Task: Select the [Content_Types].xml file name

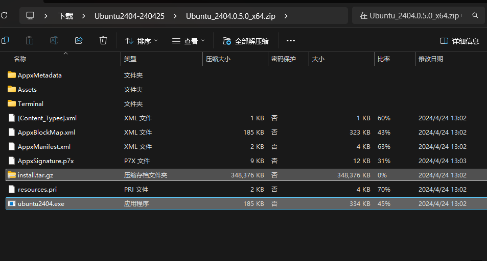Action: coord(47,118)
